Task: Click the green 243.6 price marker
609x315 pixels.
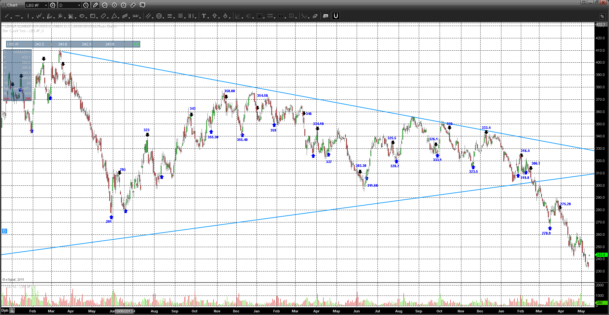Action: (x=601, y=255)
